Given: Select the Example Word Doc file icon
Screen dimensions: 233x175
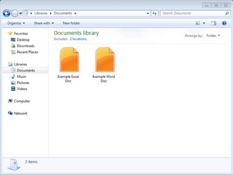Looking at the screenshot, I should (x=105, y=60).
